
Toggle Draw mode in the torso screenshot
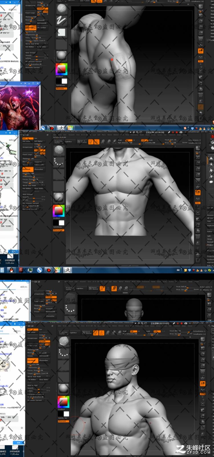tap(97, 142)
